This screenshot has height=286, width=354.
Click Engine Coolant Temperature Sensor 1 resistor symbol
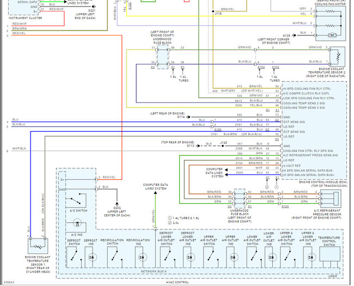tap(38, 246)
